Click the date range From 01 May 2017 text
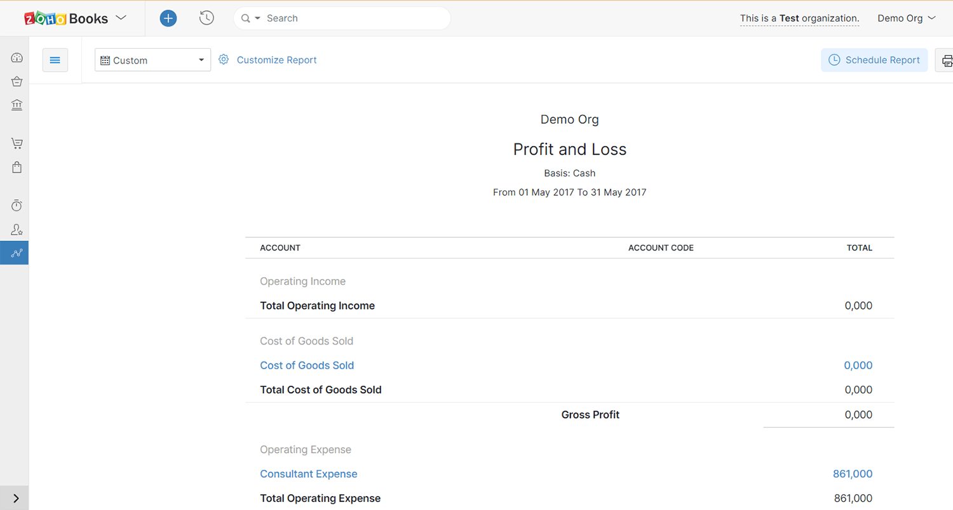This screenshot has width=953, height=510. 570,192
